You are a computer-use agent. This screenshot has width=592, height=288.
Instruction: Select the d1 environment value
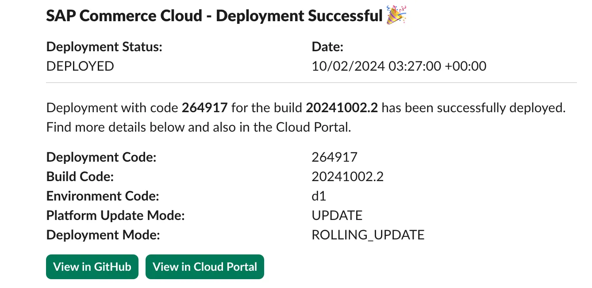(319, 196)
